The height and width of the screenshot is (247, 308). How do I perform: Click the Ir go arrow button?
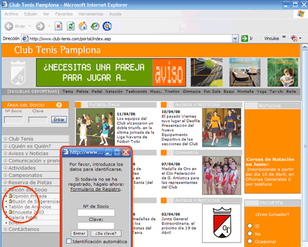pyautogui.click(x=244, y=38)
